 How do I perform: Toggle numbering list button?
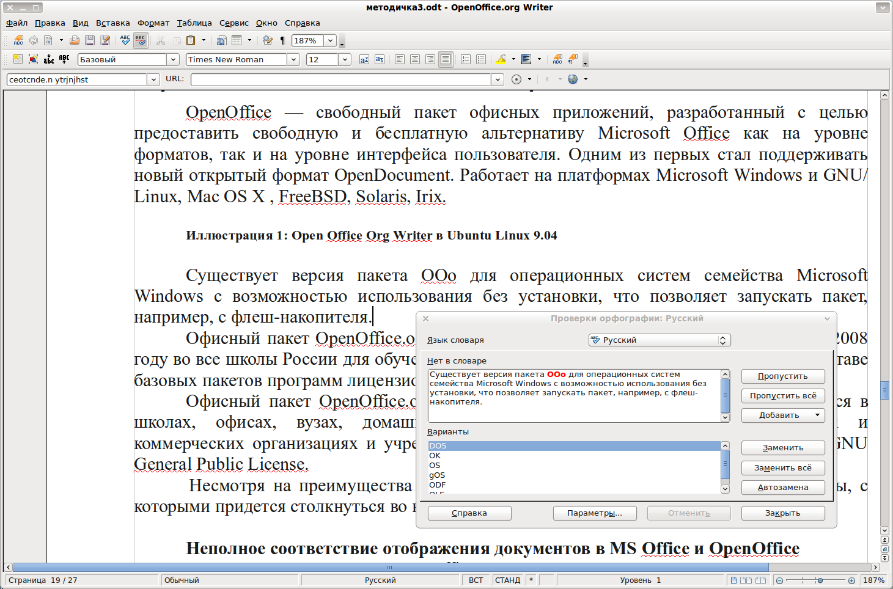(x=466, y=59)
